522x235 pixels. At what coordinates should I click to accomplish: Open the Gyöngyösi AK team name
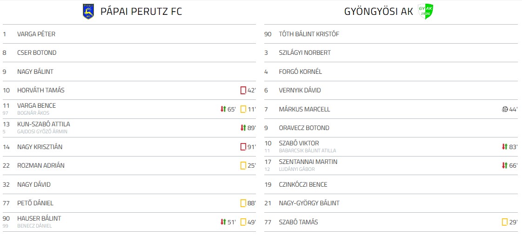point(378,12)
